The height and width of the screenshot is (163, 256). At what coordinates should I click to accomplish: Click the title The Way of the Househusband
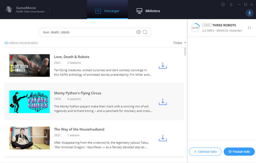[x=79, y=129]
